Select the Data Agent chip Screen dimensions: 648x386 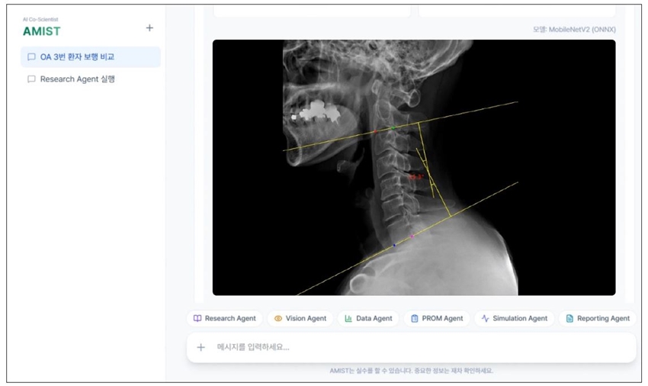click(368, 318)
